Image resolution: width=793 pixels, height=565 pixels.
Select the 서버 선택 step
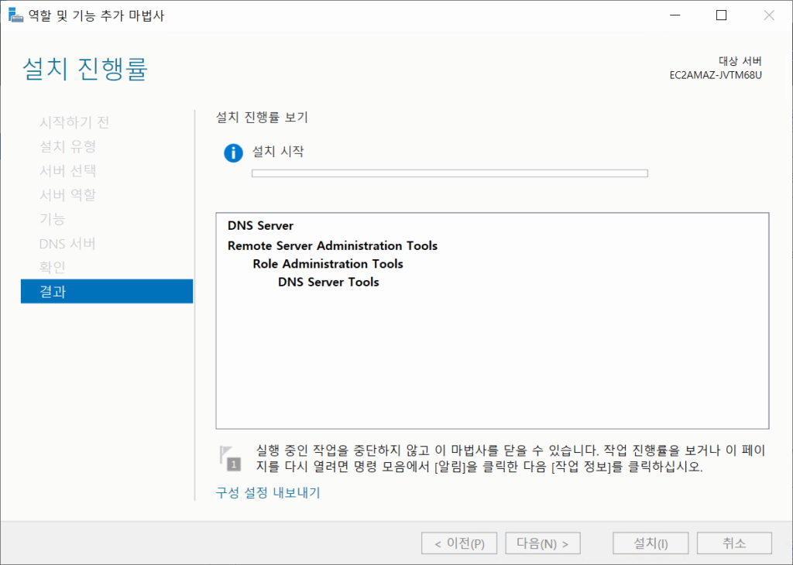[68, 171]
